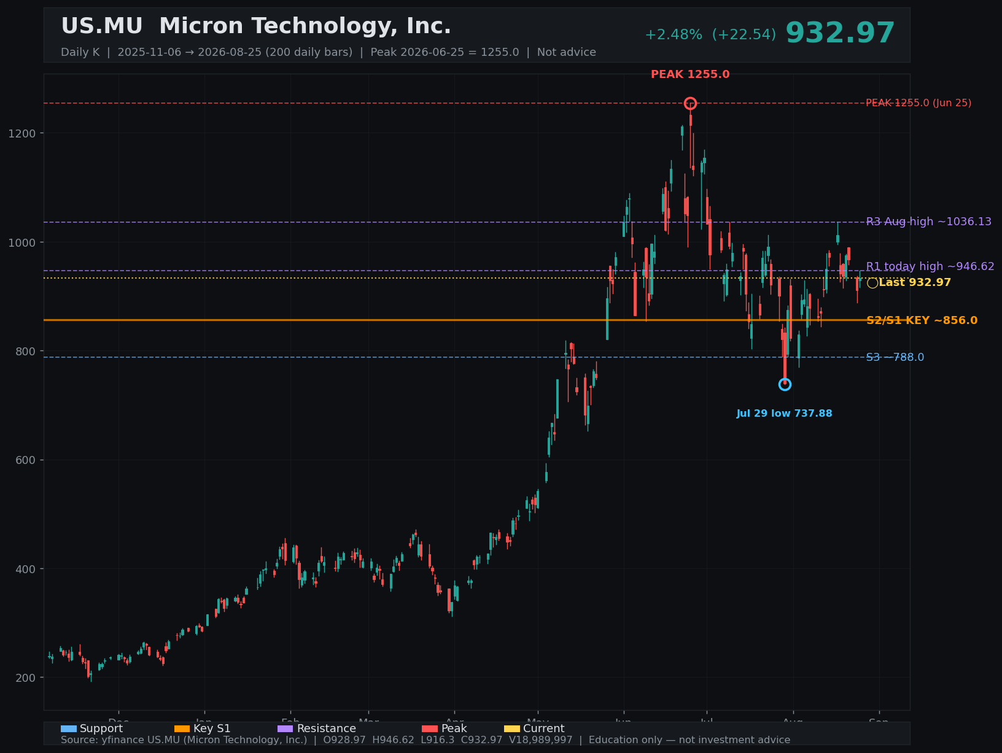Click the 'Last 932.97' label

coord(915,283)
